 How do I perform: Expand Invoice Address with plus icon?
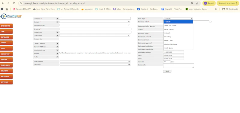click(57, 50)
